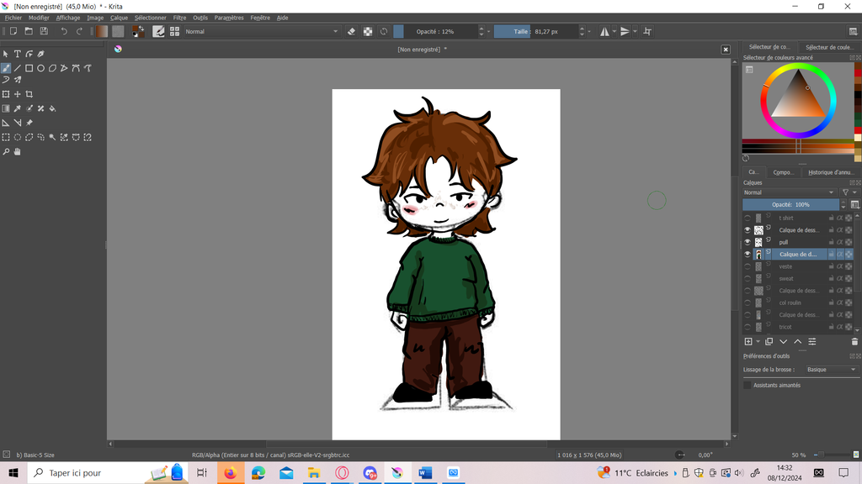Enable the Assistants aimantés checkbox

pos(747,385)
